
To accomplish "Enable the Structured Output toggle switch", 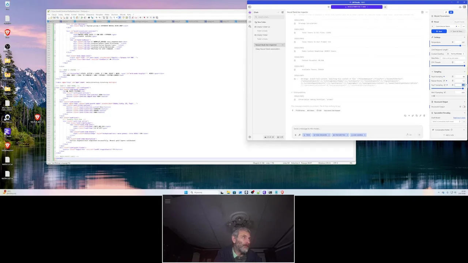I will [x=464, y=107].
